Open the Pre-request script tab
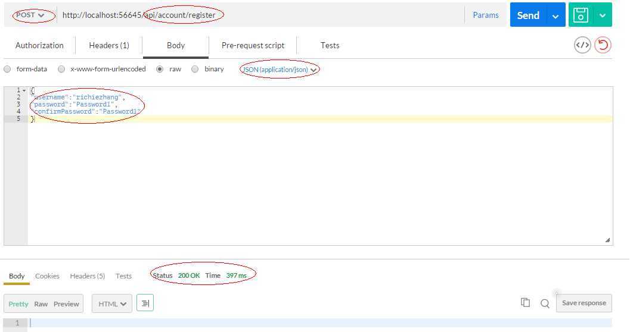 coord(253,45)
